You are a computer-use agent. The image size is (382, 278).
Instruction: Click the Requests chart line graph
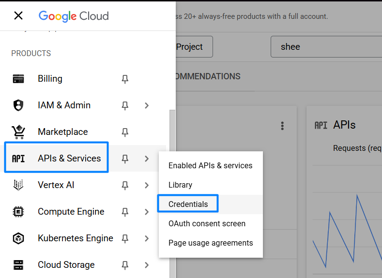pos(347,231)
